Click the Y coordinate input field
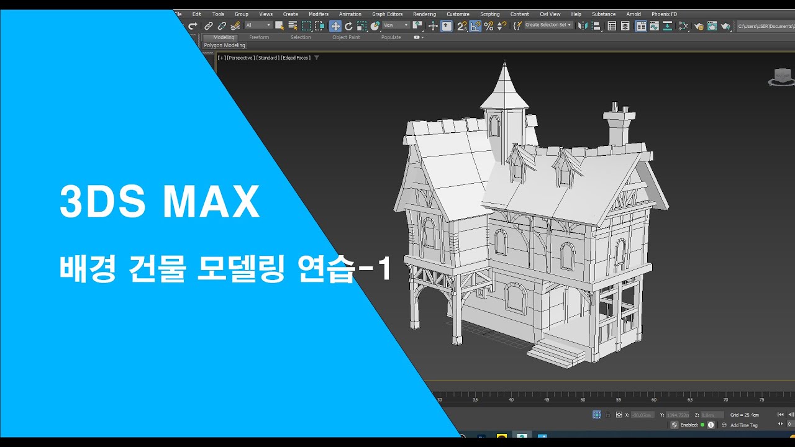 pos(678,415)
